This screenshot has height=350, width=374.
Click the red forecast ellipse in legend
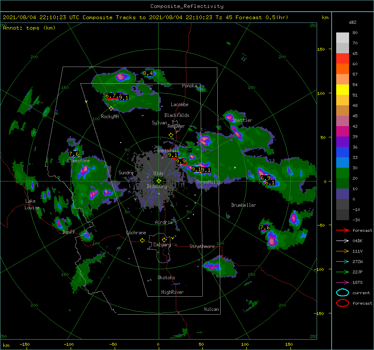[x=342, y=303]
